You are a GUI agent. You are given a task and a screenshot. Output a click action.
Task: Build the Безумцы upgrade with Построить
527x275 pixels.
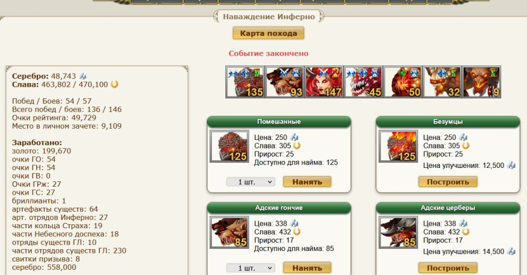(x=448, y=181)
